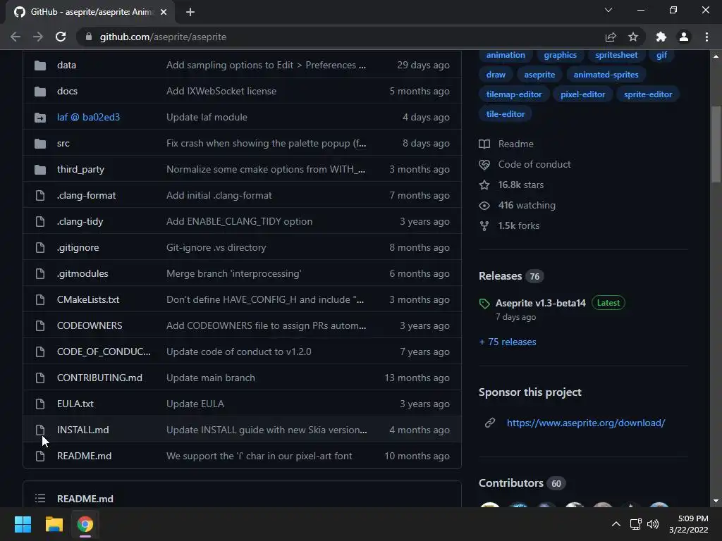Viewport: 722px width, 541px height.
Task: Click the padlock site info icon
Action: [x=89, y=37]
